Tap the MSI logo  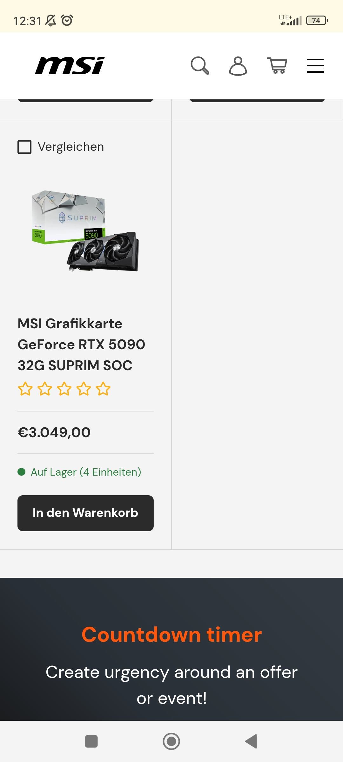(70, 66)
